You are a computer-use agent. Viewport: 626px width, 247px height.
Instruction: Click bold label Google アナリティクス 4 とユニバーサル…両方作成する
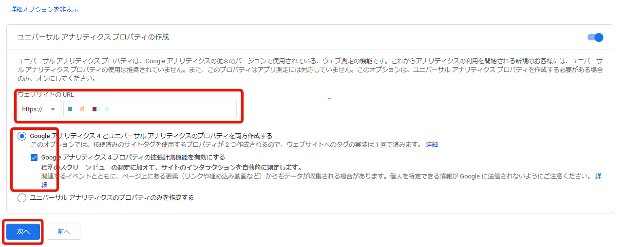[151, 136]
